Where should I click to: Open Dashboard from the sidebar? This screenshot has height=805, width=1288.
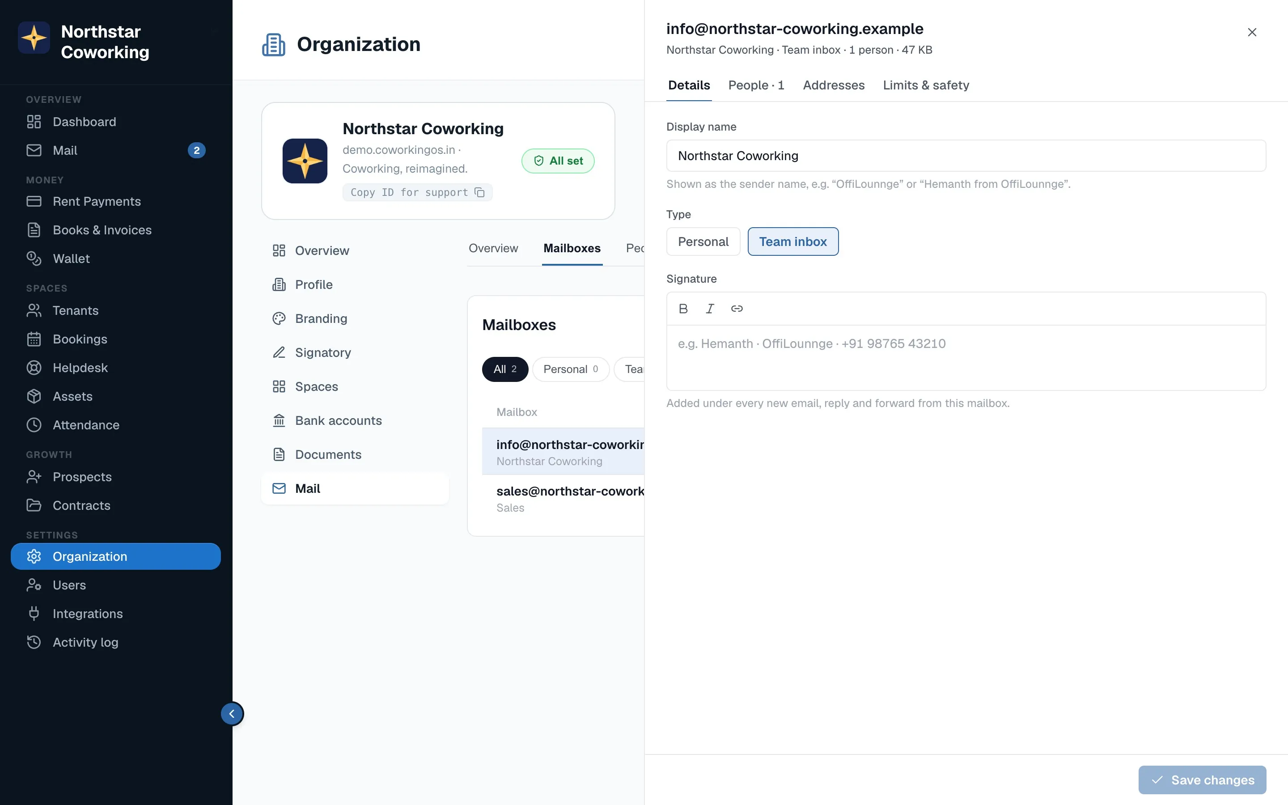pyautogui.click(x=115, y=122)
